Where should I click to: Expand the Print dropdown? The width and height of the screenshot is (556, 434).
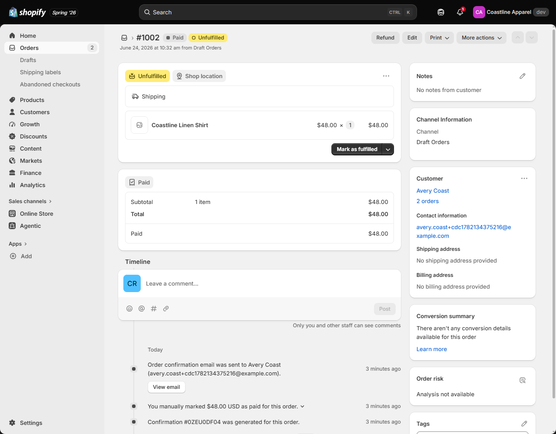pos(439,38)
